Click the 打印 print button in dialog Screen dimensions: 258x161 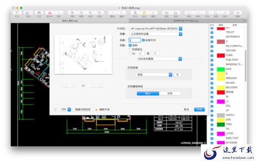(200, 109)
